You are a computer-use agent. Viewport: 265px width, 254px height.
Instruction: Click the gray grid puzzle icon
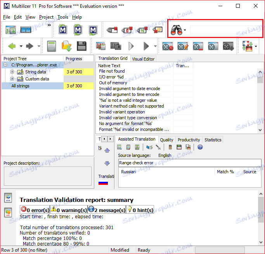116,46
